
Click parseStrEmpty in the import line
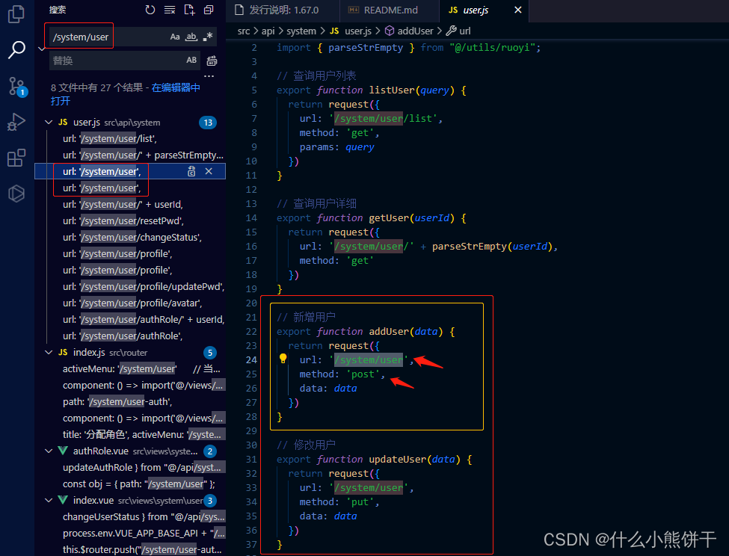[366, 48]
